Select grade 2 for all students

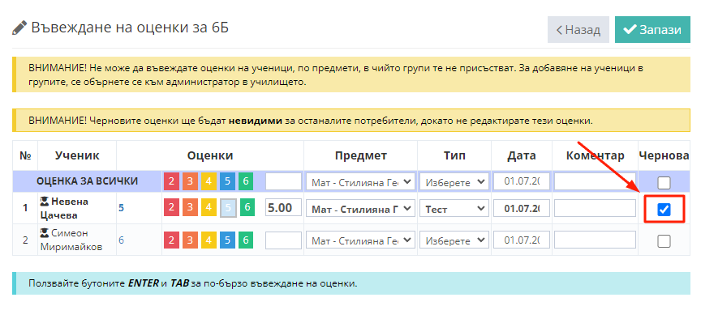point(171,181)
